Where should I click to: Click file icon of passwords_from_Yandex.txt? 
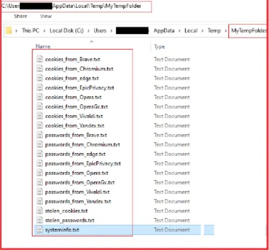pyautogui.click(x=40, y=201)
